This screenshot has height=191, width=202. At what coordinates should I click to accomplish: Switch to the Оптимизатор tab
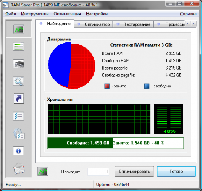(x=94, y=24)
